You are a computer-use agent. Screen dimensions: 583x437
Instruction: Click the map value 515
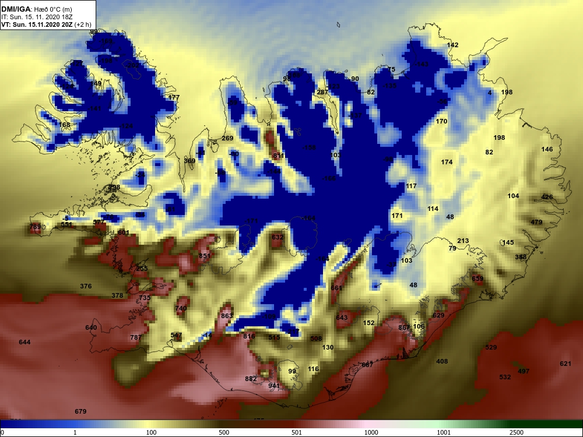click(x=274, y=337)
